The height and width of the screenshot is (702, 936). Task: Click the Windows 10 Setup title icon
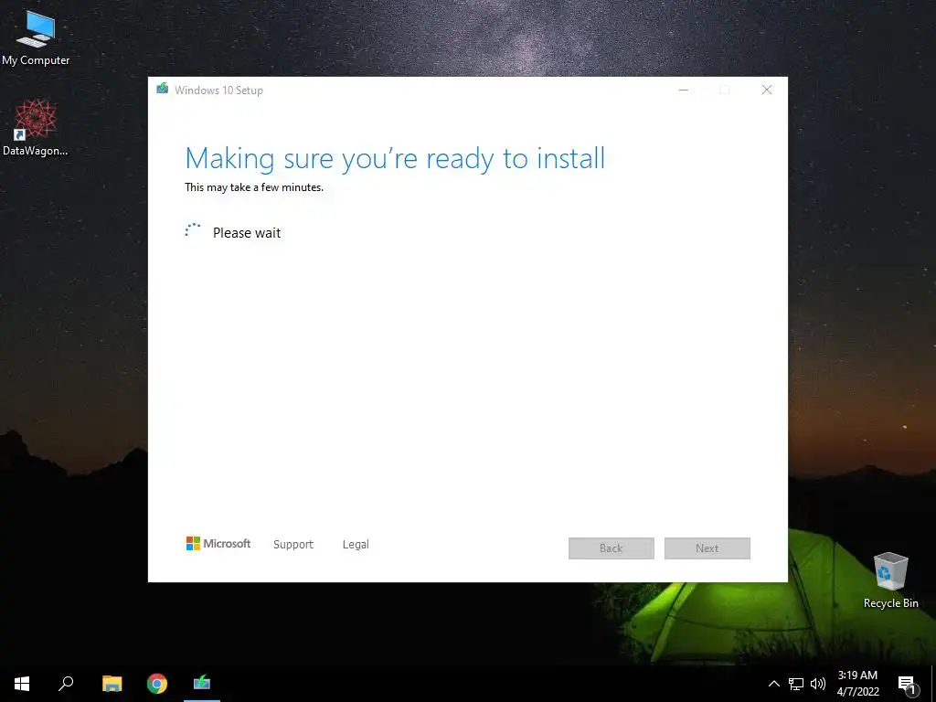click(162, 89)
